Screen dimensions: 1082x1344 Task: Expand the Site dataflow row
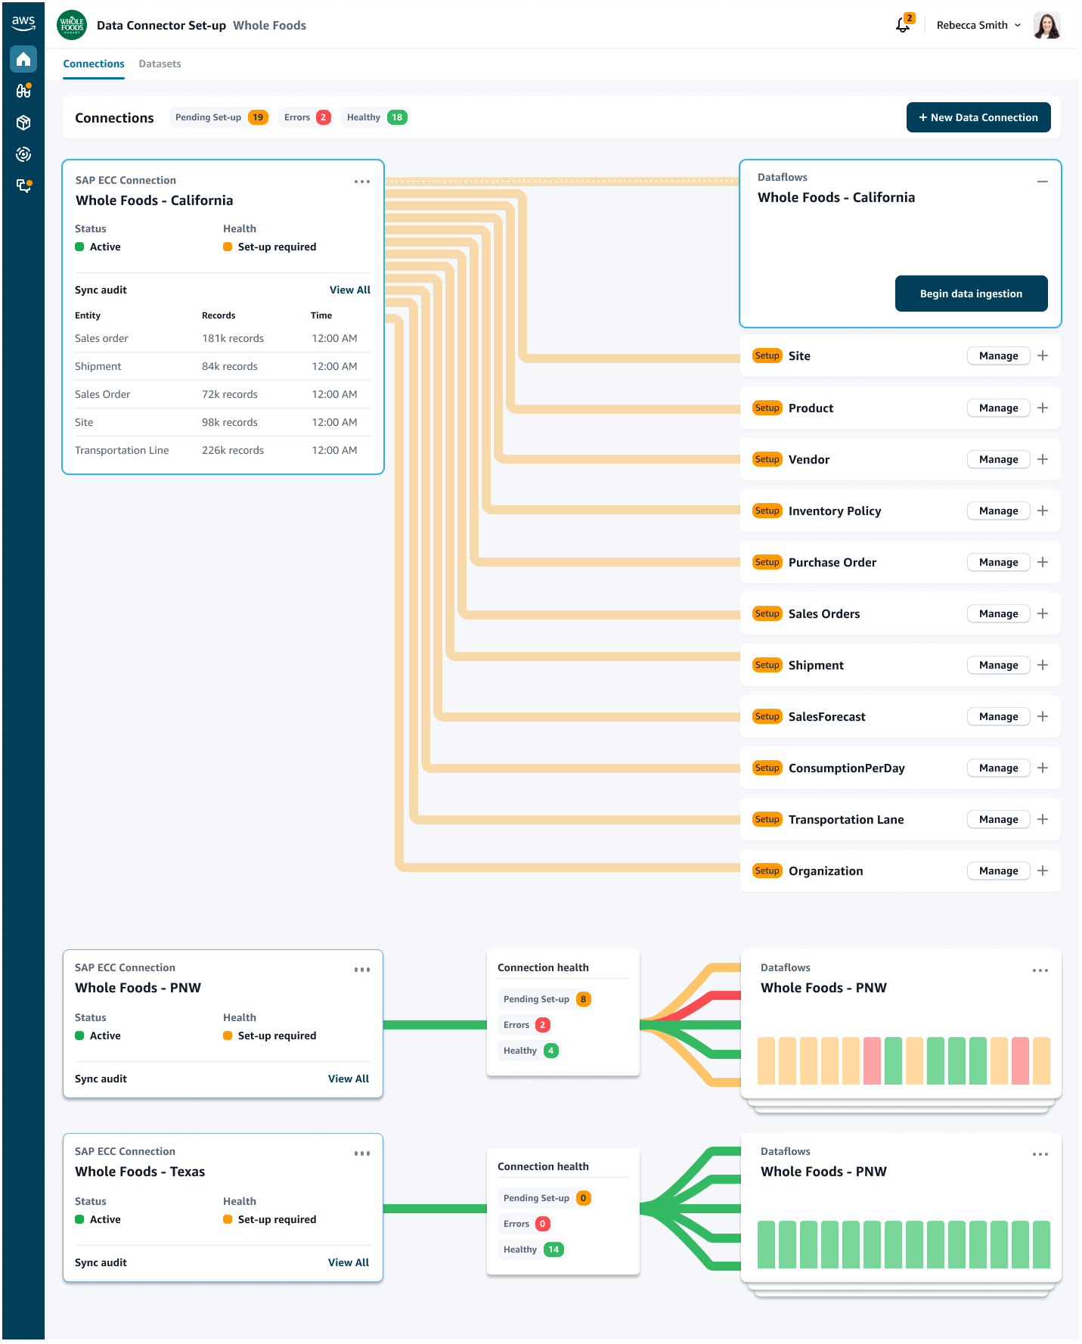(1043, 355)
